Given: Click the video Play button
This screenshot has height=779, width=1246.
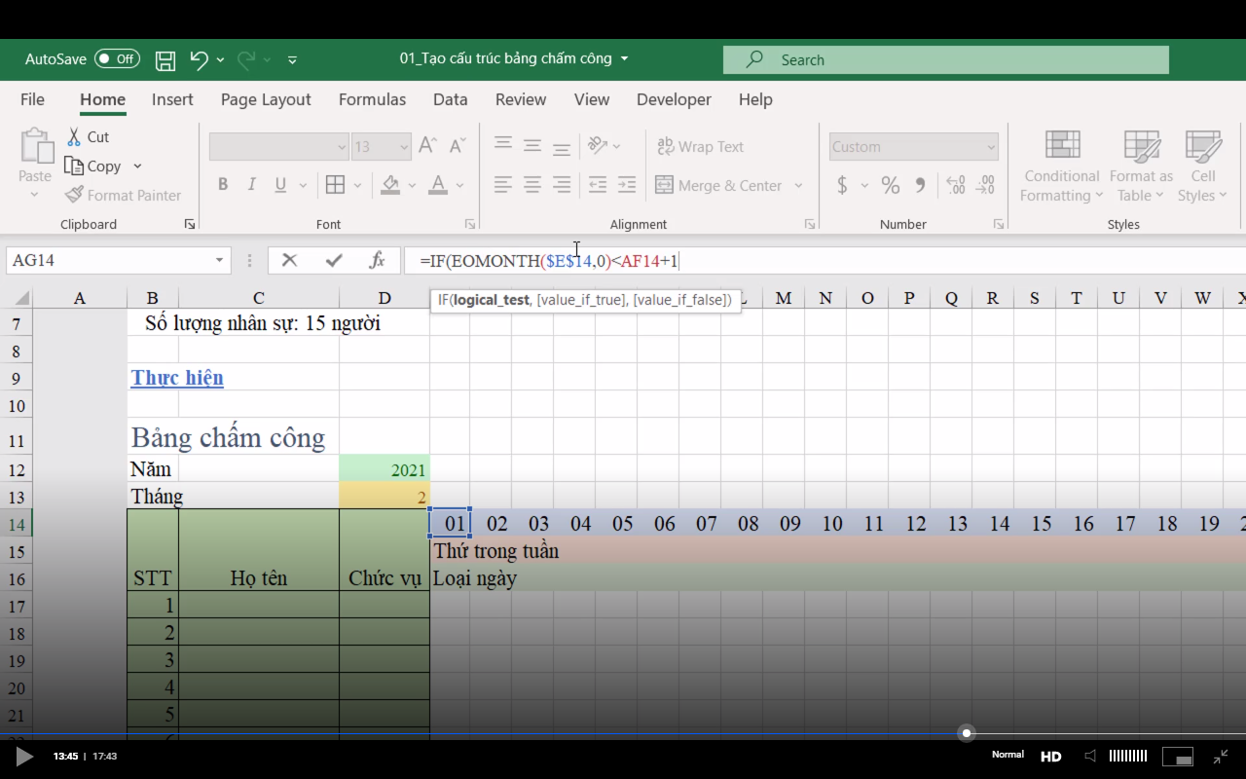Looking at the screenshot, I should tap(24, 756).
